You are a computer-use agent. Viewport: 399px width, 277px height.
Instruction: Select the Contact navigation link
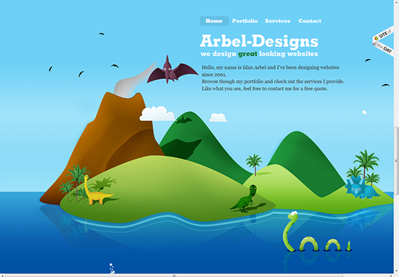coord(310,21)
